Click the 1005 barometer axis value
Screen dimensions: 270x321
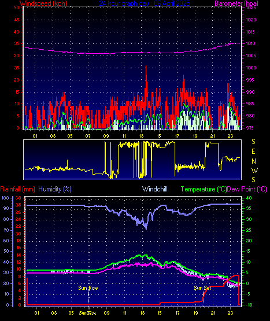coord(251,56)
